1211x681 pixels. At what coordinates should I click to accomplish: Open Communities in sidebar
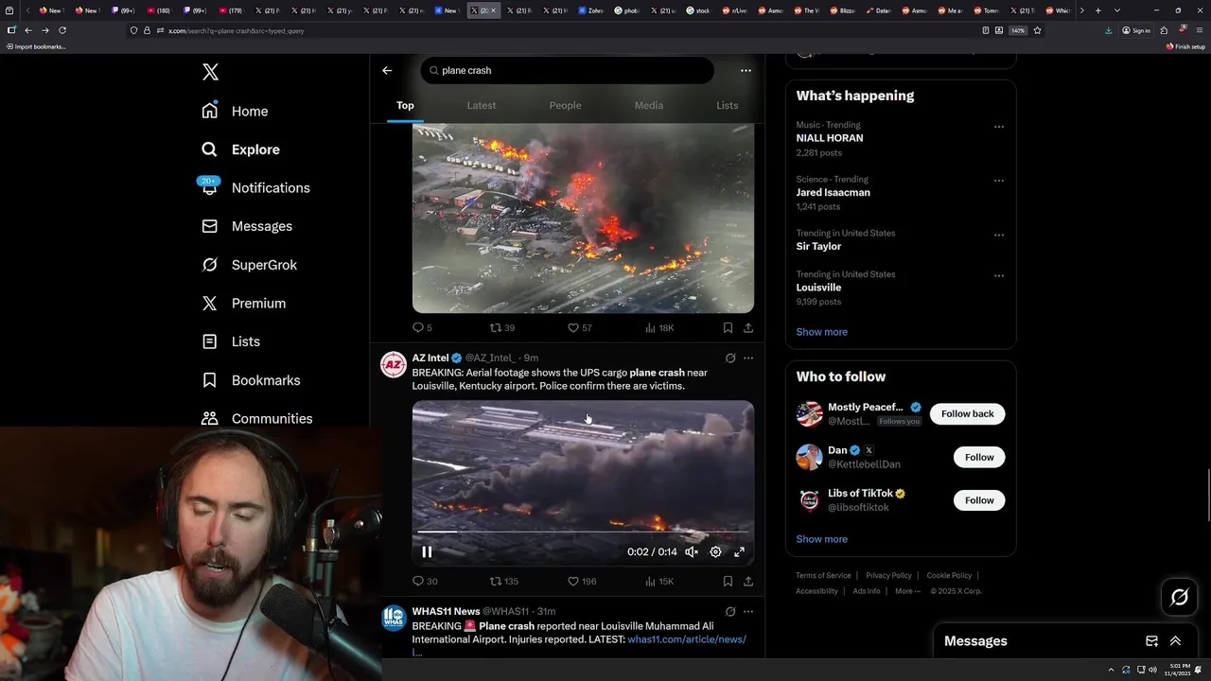point(256,418)
